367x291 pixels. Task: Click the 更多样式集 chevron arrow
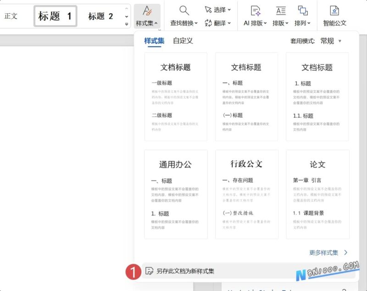(346, 252)
